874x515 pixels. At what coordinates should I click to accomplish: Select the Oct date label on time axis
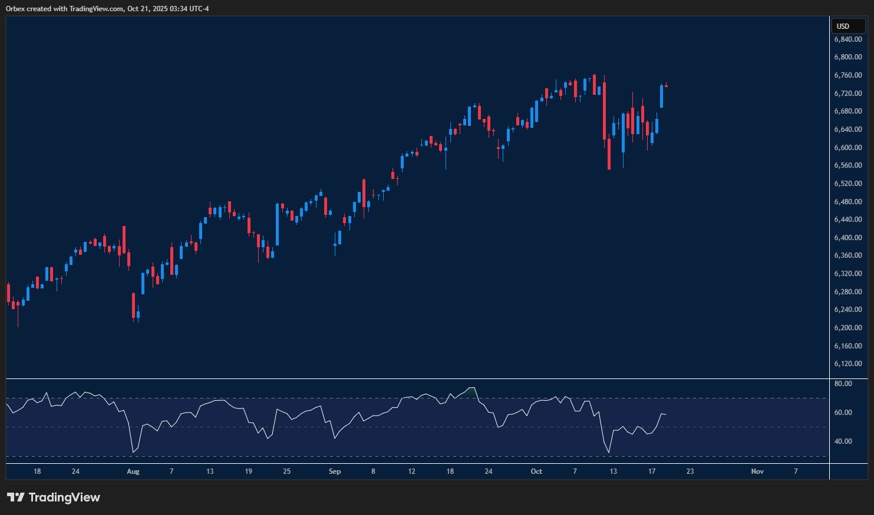(x=536, y=471)
